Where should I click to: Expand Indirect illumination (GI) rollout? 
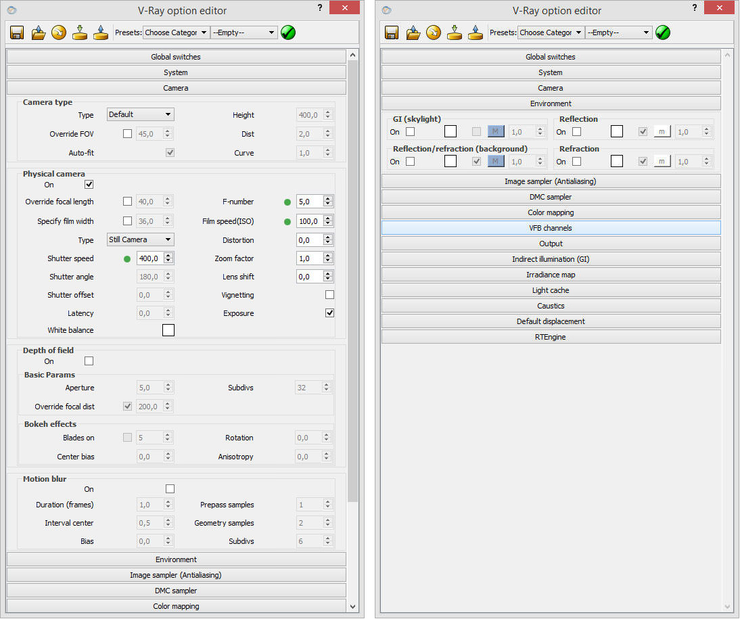pos(551,259)
